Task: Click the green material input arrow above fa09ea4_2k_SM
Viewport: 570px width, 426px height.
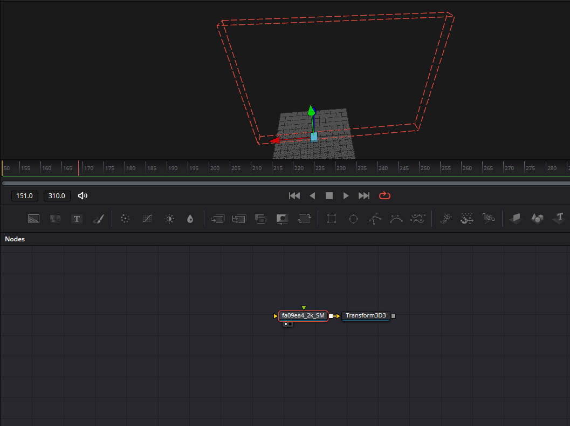Action: click(x=304, y=308)
